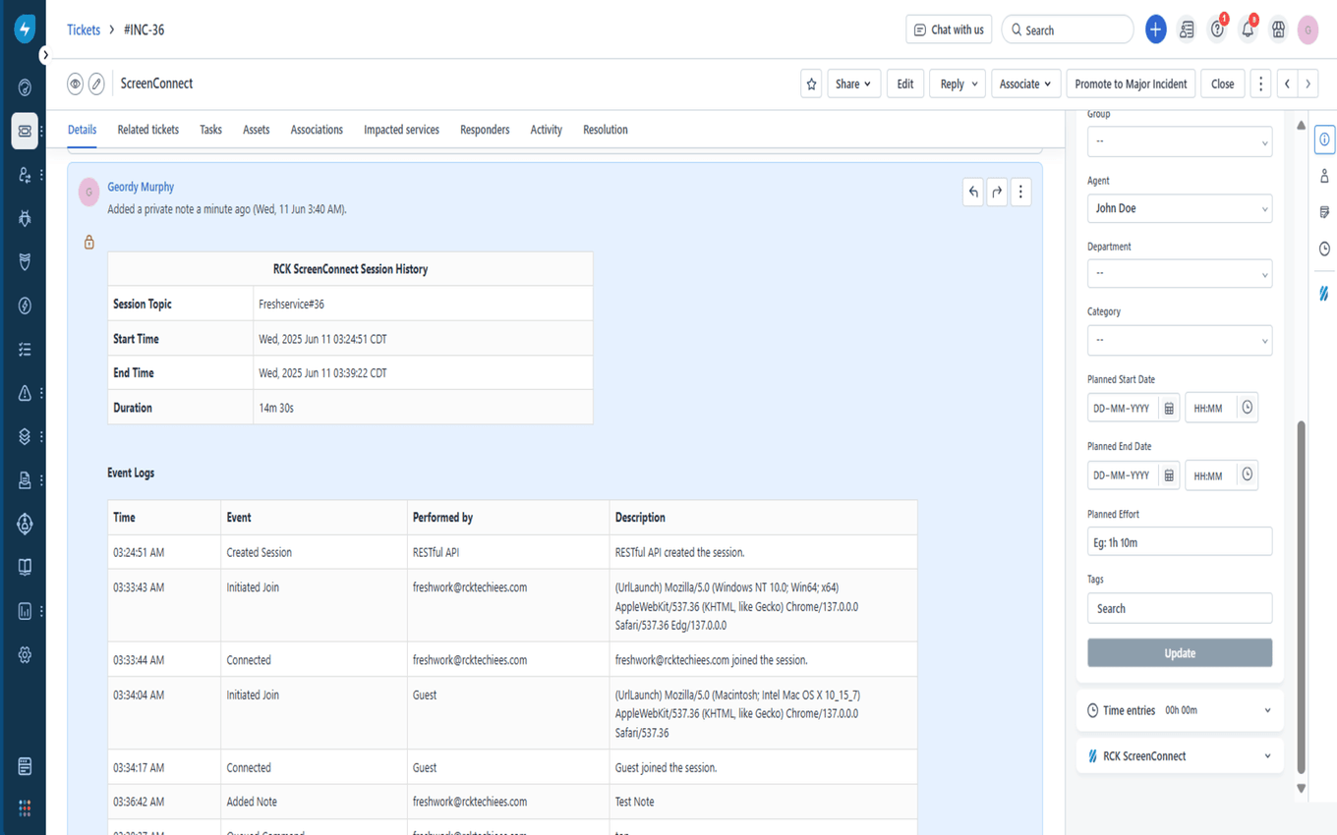
Task: Open the notifications bell icon
Action: click(x=1248, y=29)
